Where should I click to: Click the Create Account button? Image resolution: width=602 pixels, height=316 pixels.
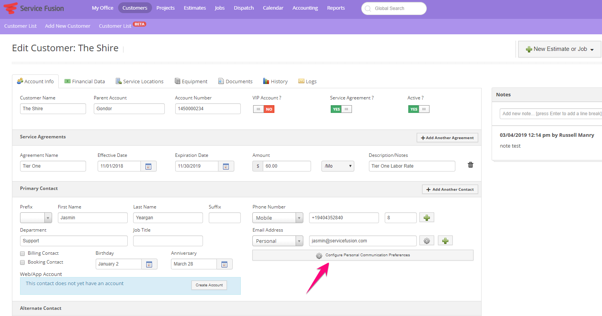tap(209, 285)
